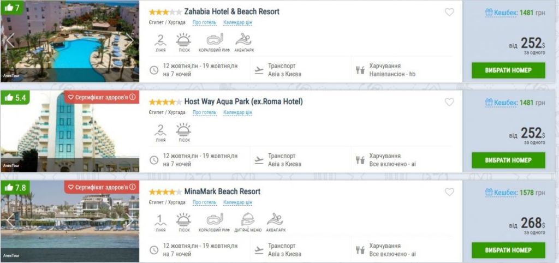Screen dimensions: 559x263
Task: Click kids menu icon for MinaMark
Action: coord(248,222)
